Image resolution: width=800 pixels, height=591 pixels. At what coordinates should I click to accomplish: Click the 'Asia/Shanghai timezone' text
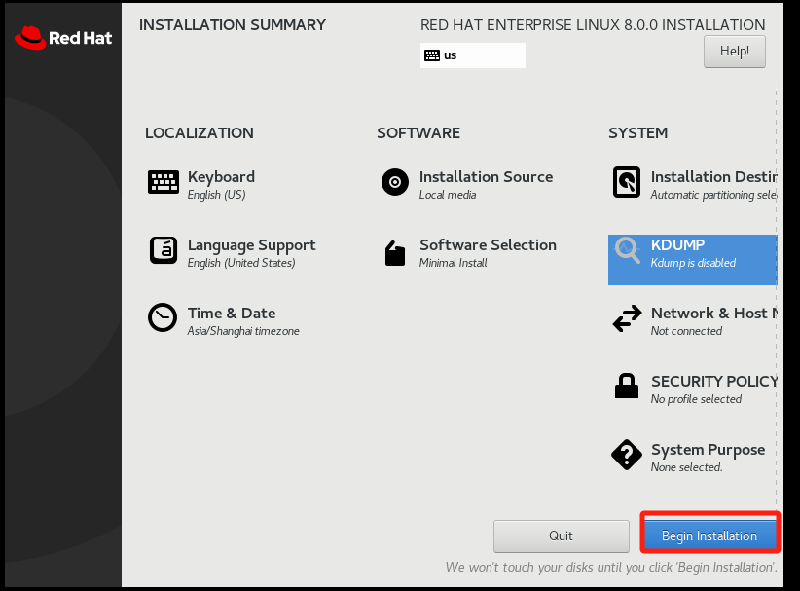tap(243, 331)
